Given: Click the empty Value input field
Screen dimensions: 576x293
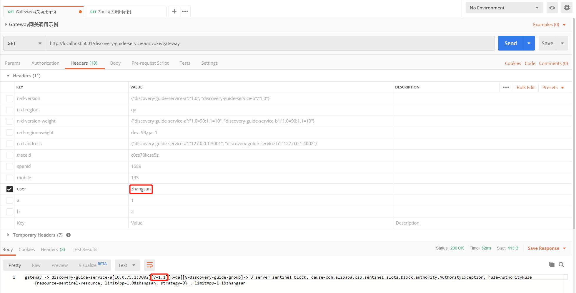Looking at the screenshot, I should (261, 223).
